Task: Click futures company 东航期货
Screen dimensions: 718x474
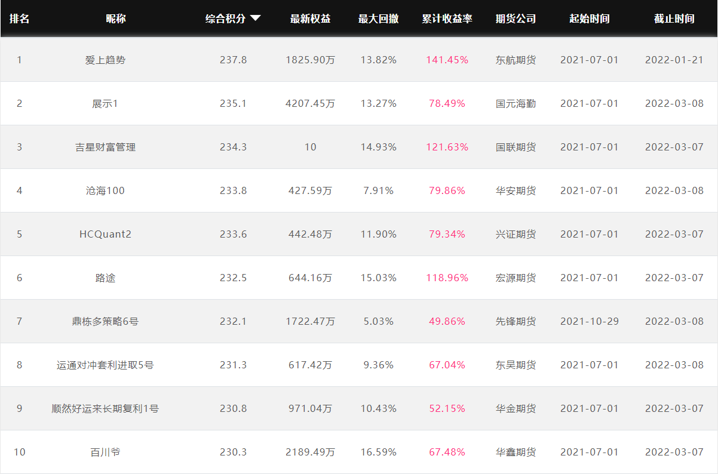Action: click(516, 60)
